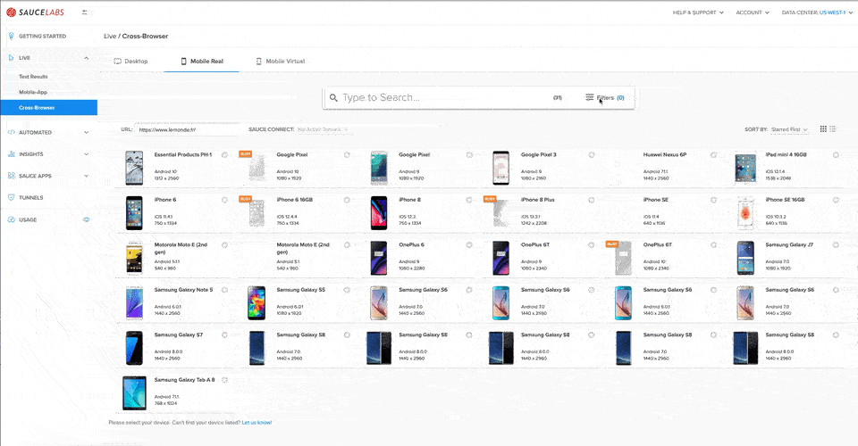Screen dimensions: 858x446
Task: Open Test Results in sidebar
Action: click(x=33, y=77)
